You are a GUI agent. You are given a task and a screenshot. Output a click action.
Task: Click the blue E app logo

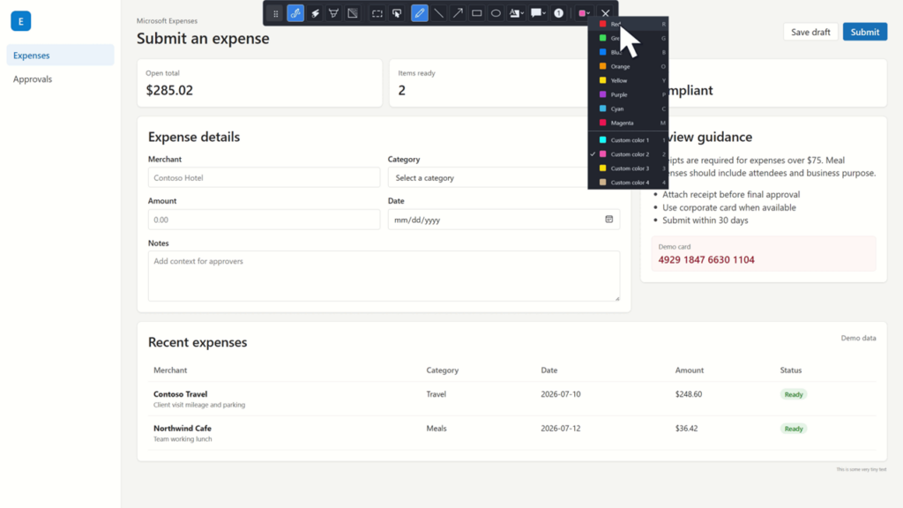(21, 21)
